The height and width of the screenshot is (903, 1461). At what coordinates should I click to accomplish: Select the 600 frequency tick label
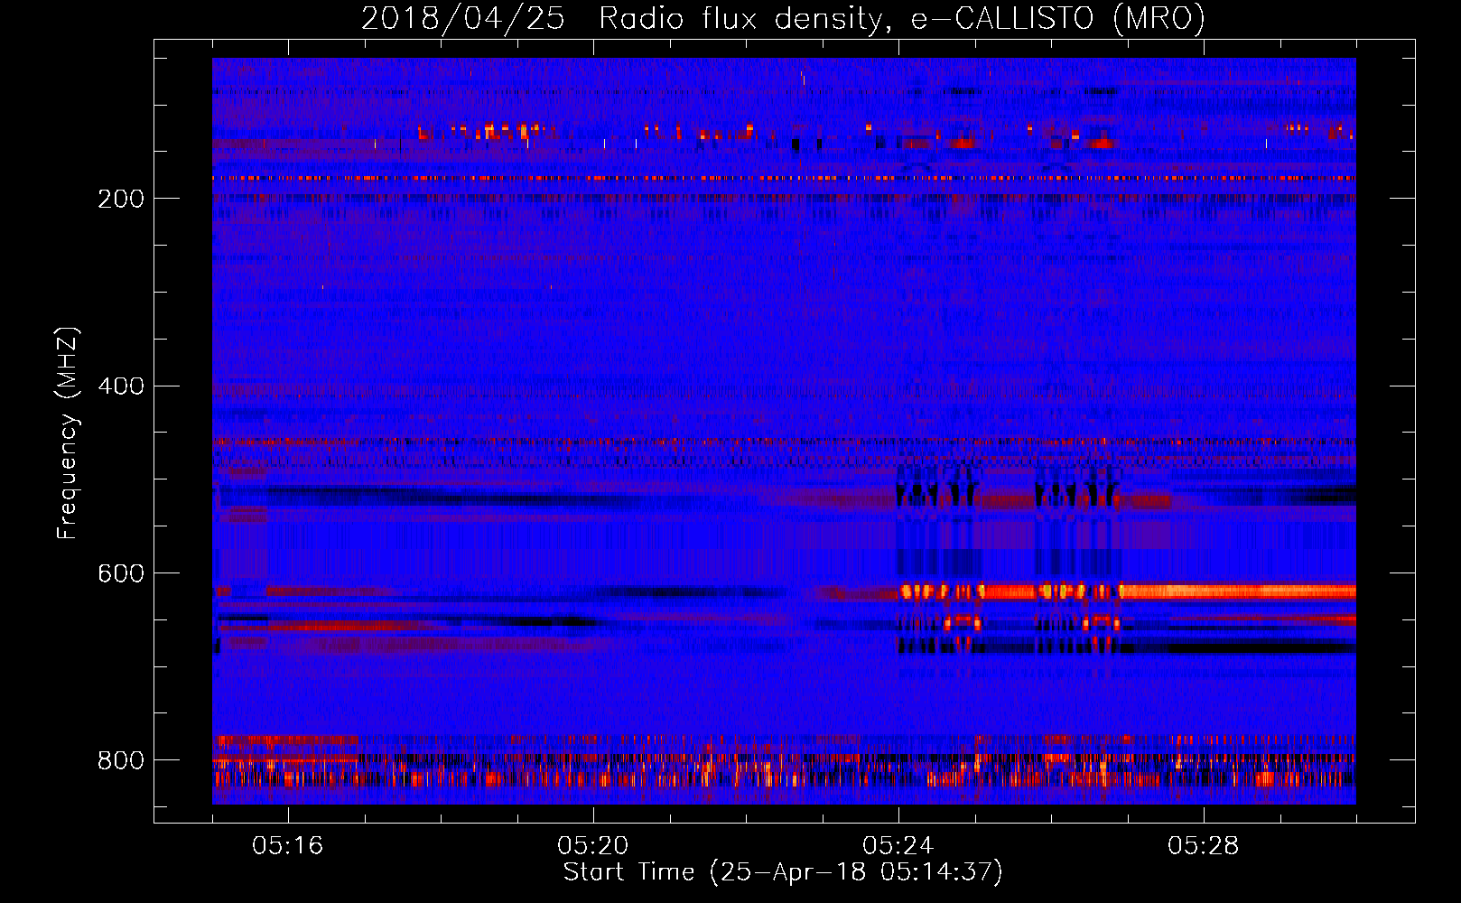[121, 573]
